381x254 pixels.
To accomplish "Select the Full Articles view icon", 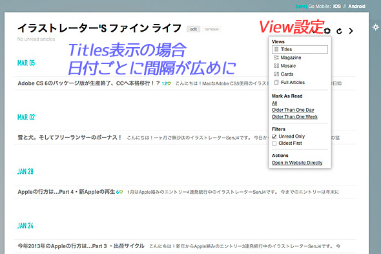I will pos(276,82).
